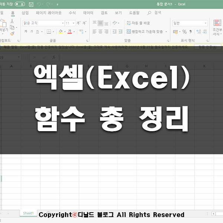Click the fx insert function icon
The image size is (223, 223).
(54, 58)
